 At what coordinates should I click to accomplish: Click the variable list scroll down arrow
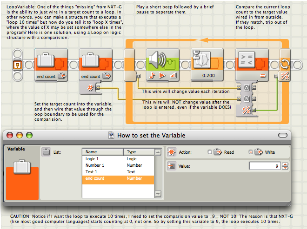pos(158,194)
